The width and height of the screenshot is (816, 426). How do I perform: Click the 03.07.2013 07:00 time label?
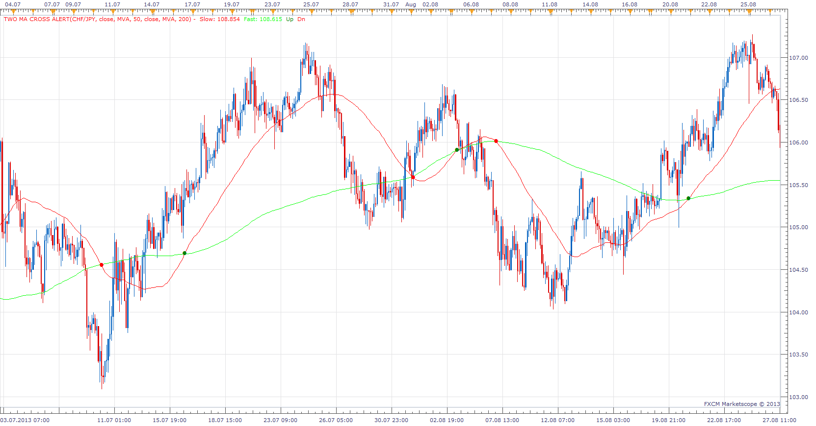(x=25, y=420)
